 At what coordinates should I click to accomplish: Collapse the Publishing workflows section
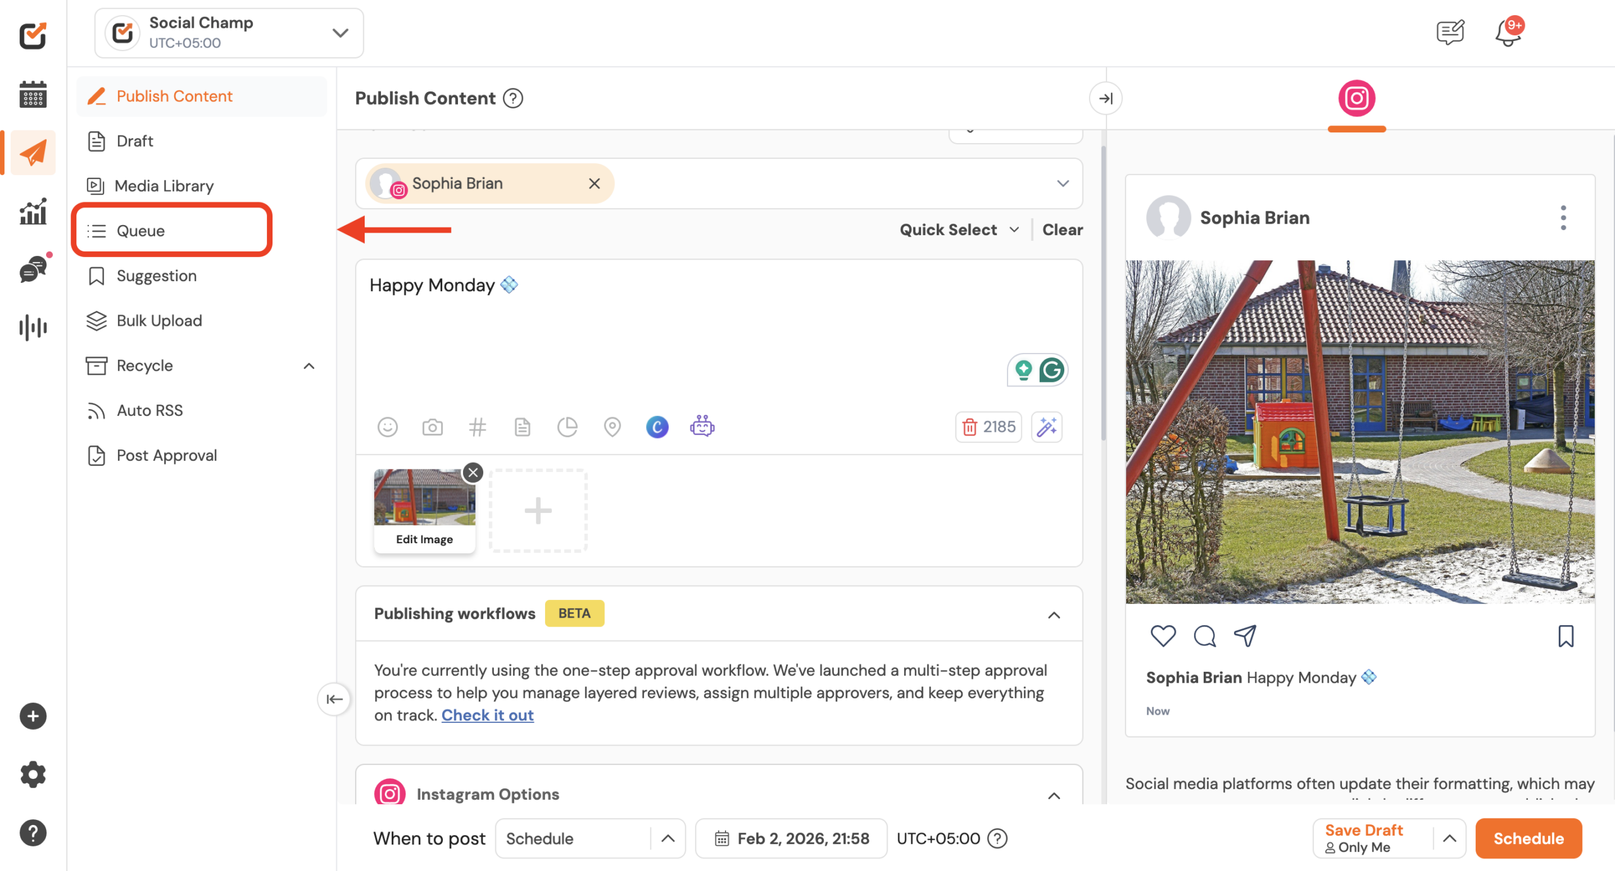click(x=1054, y=614)
